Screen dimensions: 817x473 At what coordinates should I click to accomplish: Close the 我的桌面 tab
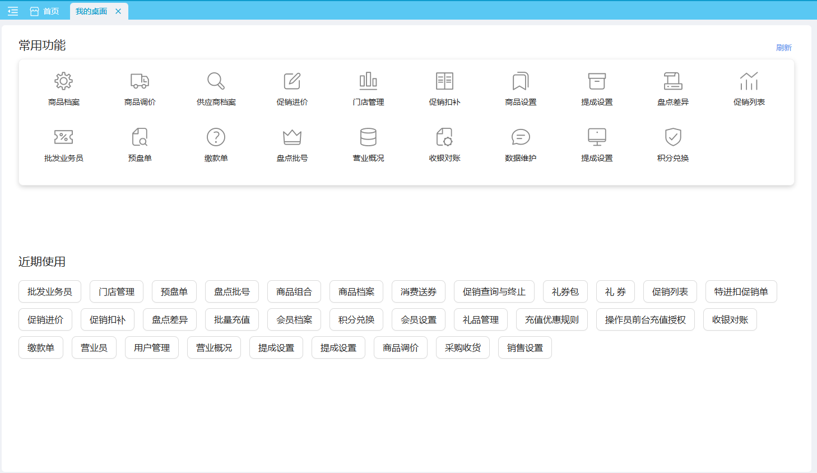tap(118, 11)
